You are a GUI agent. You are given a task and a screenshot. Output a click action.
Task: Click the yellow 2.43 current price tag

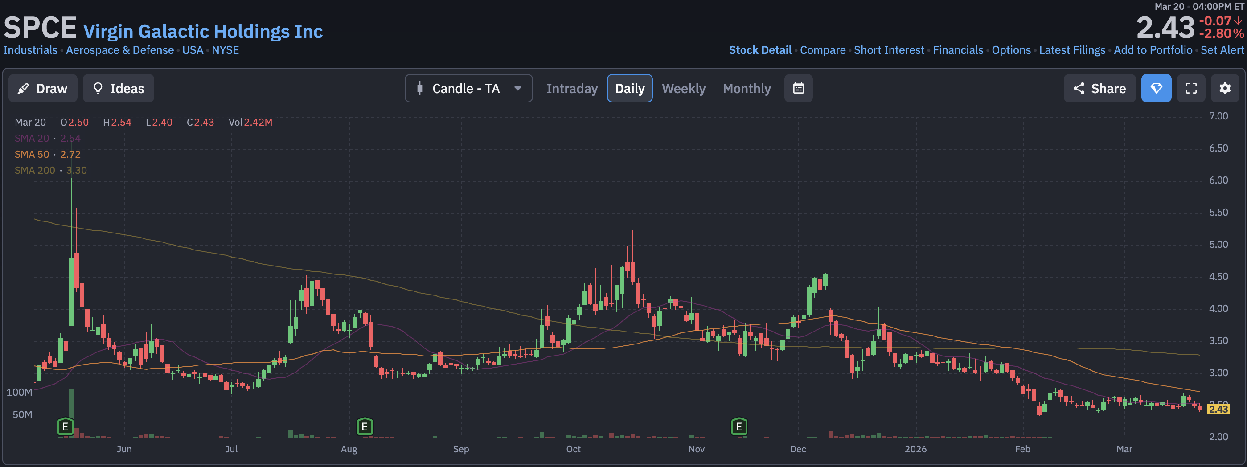click(x=1218, y=409)
